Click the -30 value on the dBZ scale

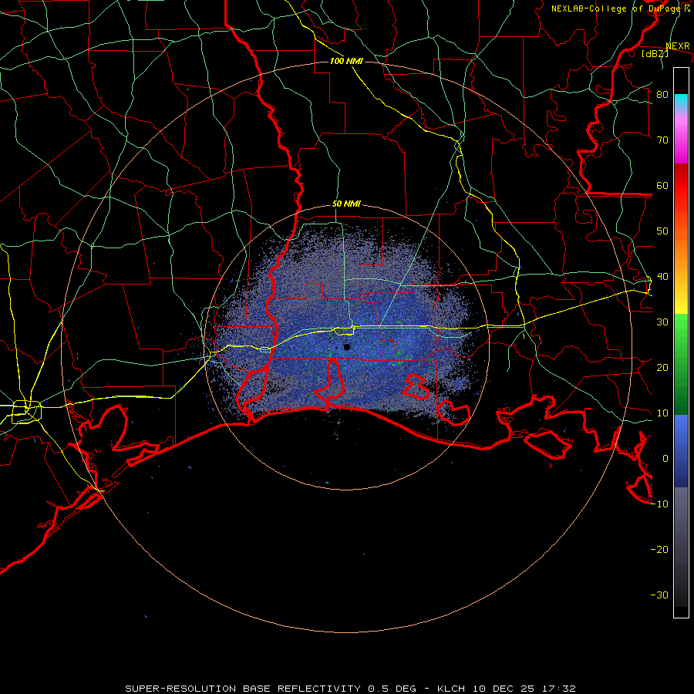pos(659,595)
